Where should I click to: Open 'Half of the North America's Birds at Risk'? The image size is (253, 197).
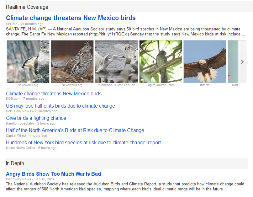(75, 130)
